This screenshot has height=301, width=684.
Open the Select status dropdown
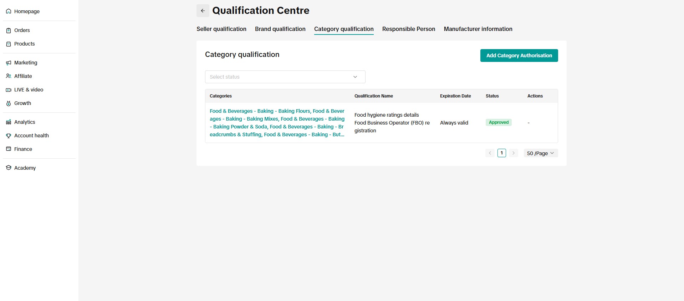coord(285,77)
